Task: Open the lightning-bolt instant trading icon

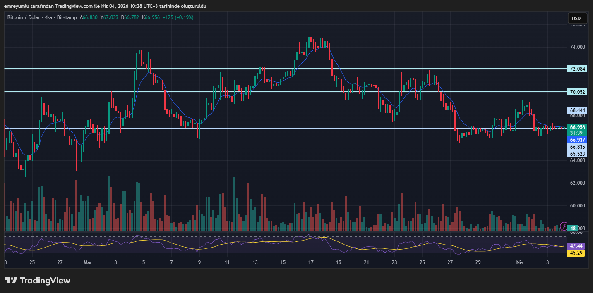Action: pyautogui.click(x=564, y=226)
